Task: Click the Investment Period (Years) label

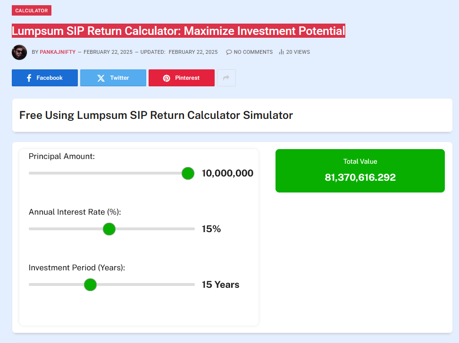Action: coord(77,268)
